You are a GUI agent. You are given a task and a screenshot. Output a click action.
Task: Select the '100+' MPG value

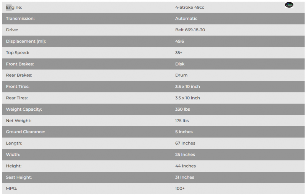180,189
